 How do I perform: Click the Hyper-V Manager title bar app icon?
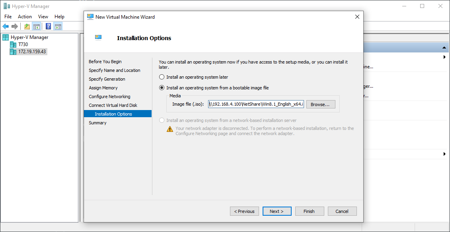click(x=6, y=6)
